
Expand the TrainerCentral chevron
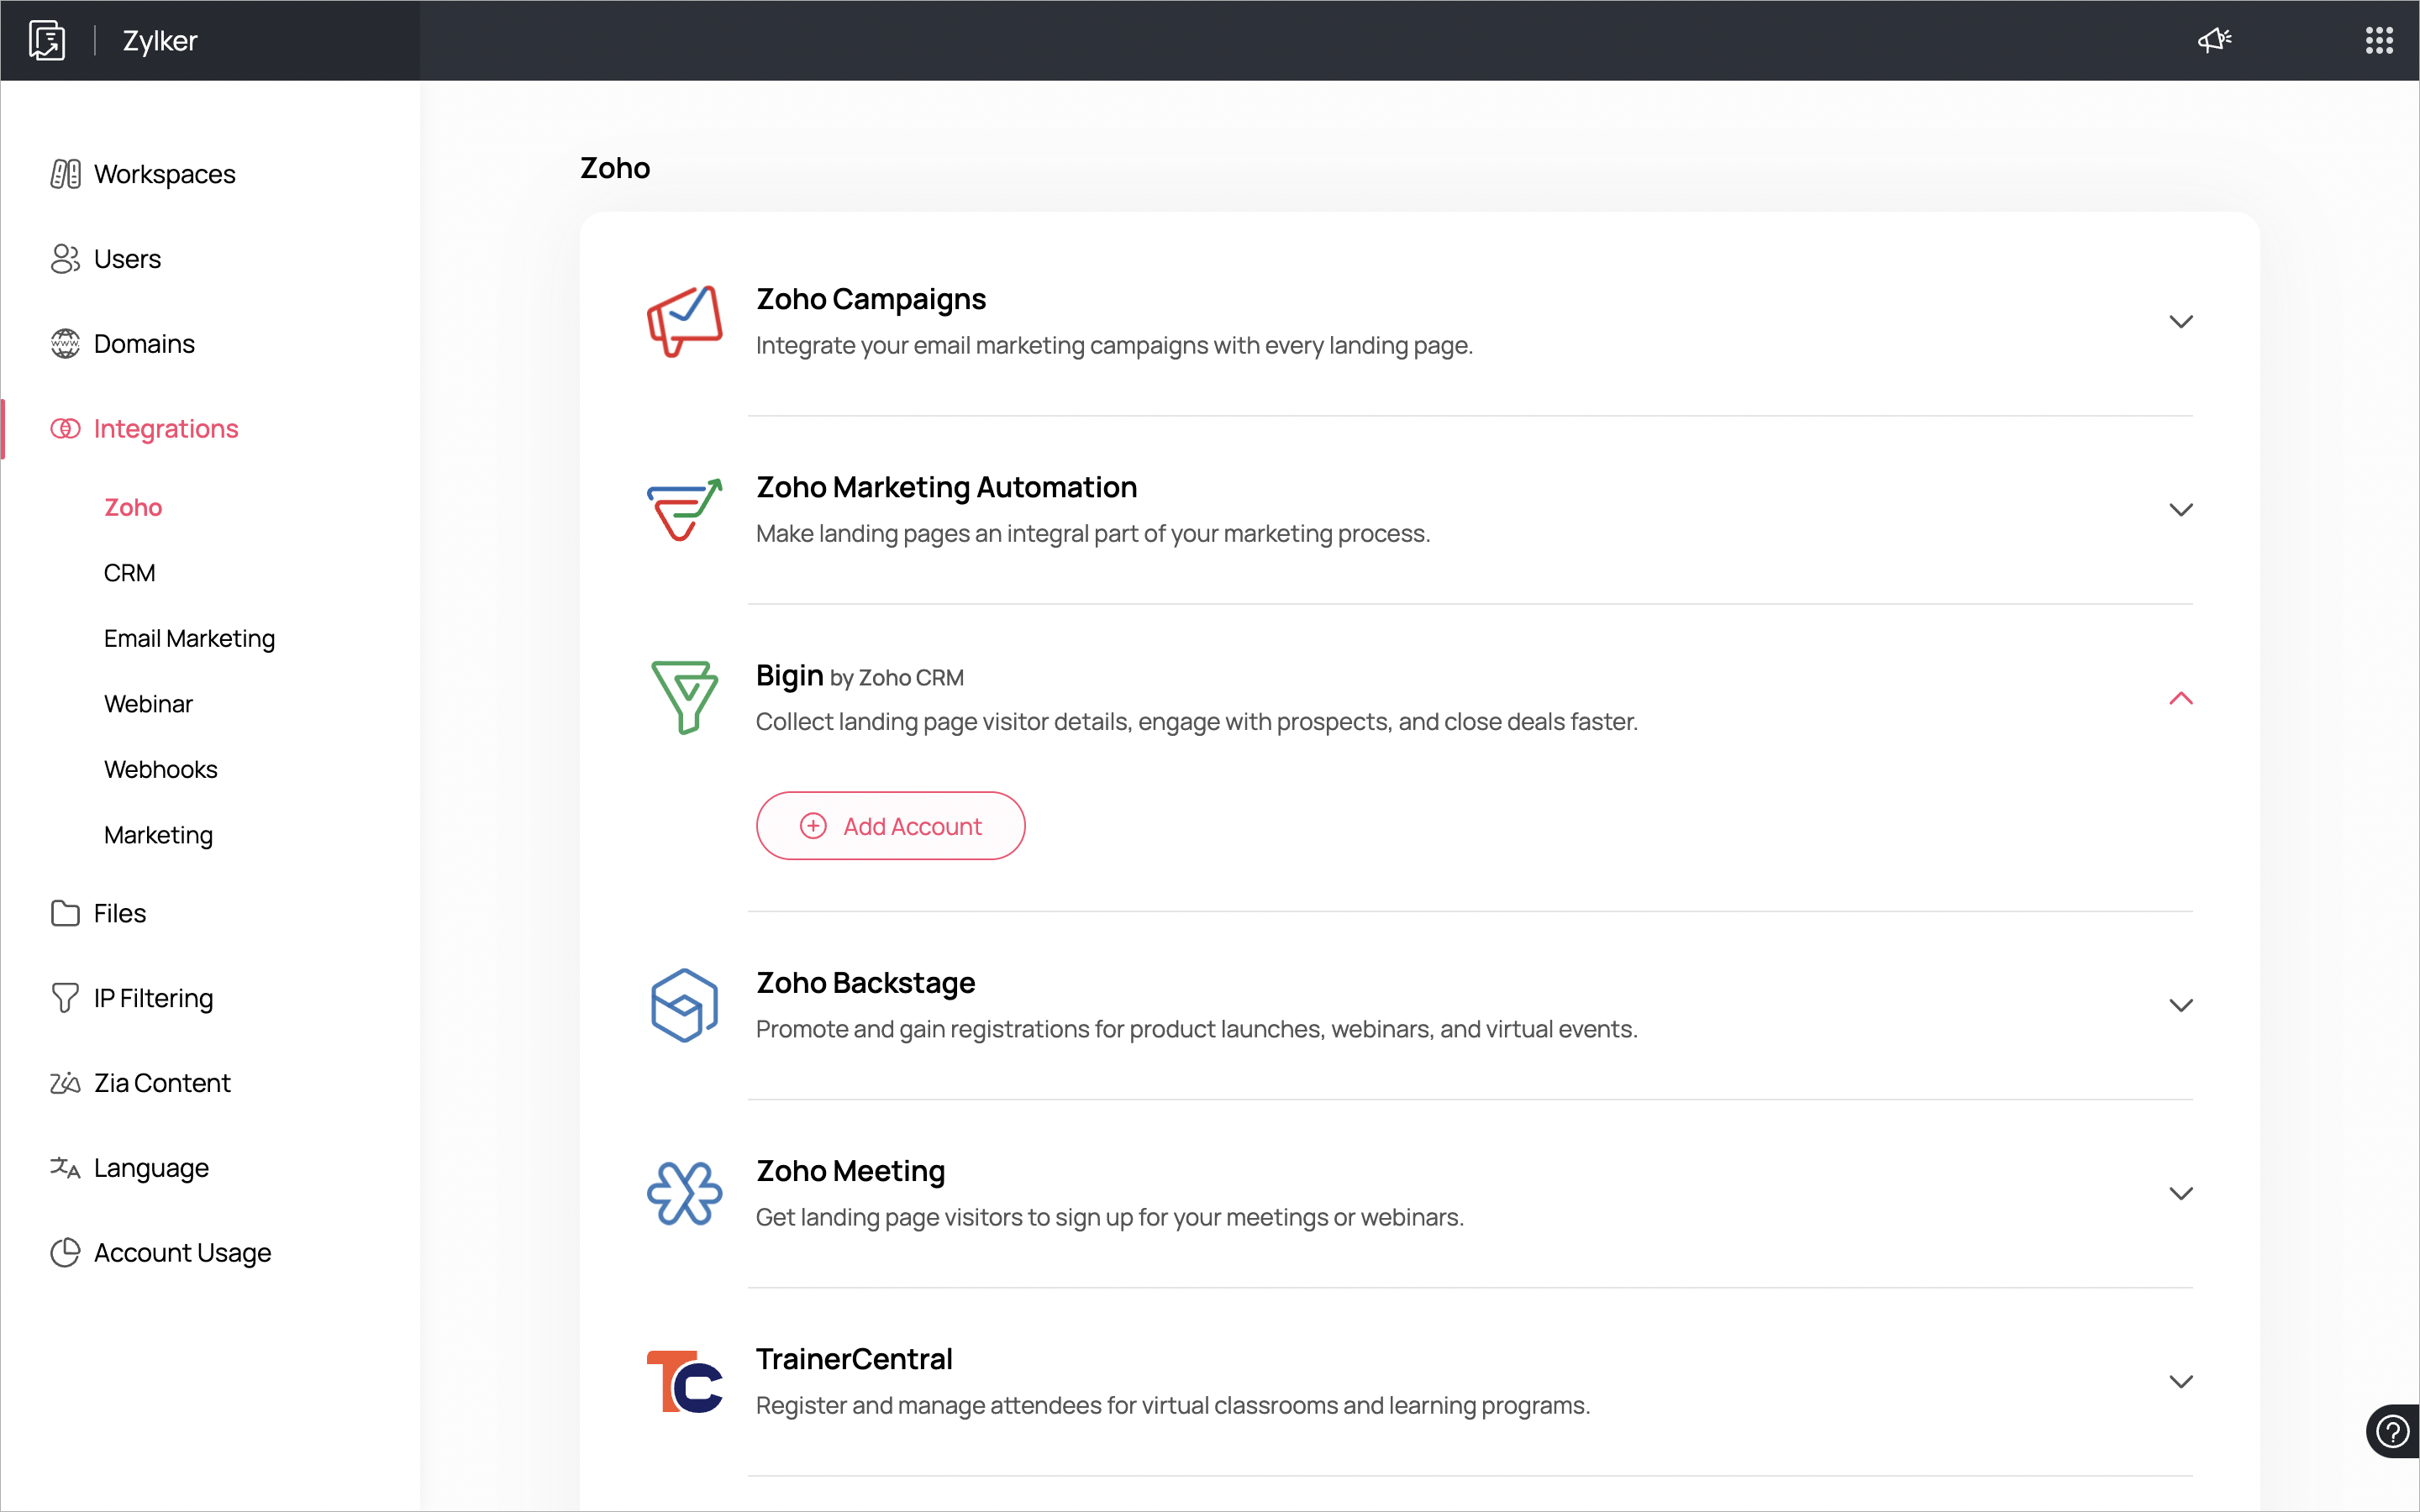tap(2180, 1381)
